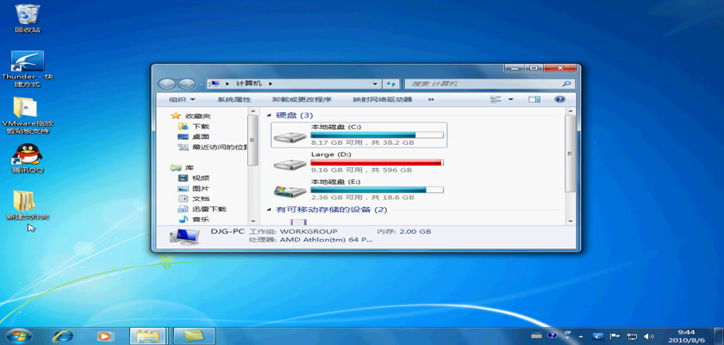This screenshot has height=345, width=724.
Task: Click the back navigation button
Action: click(x=165, y=84)
